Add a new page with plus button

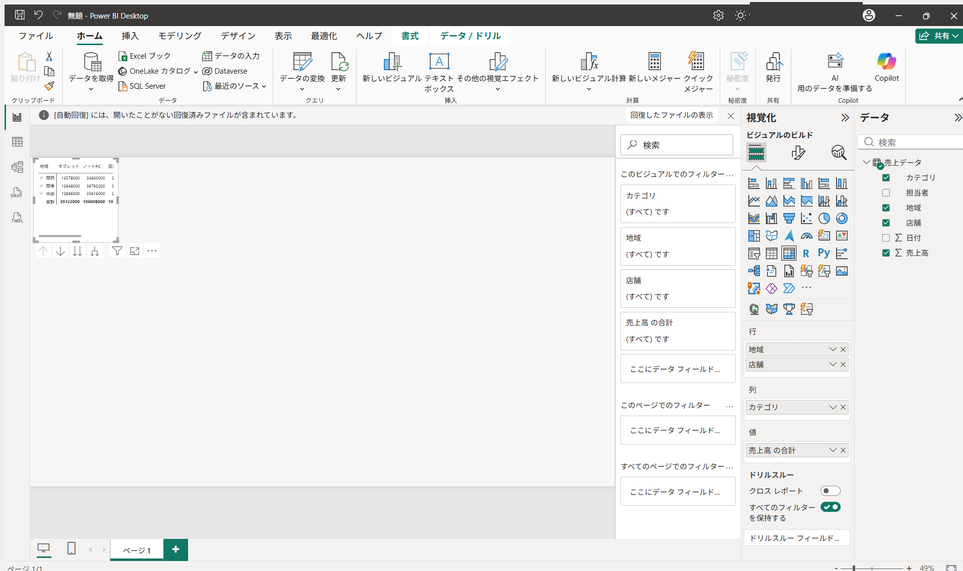(x=176, y=549)
